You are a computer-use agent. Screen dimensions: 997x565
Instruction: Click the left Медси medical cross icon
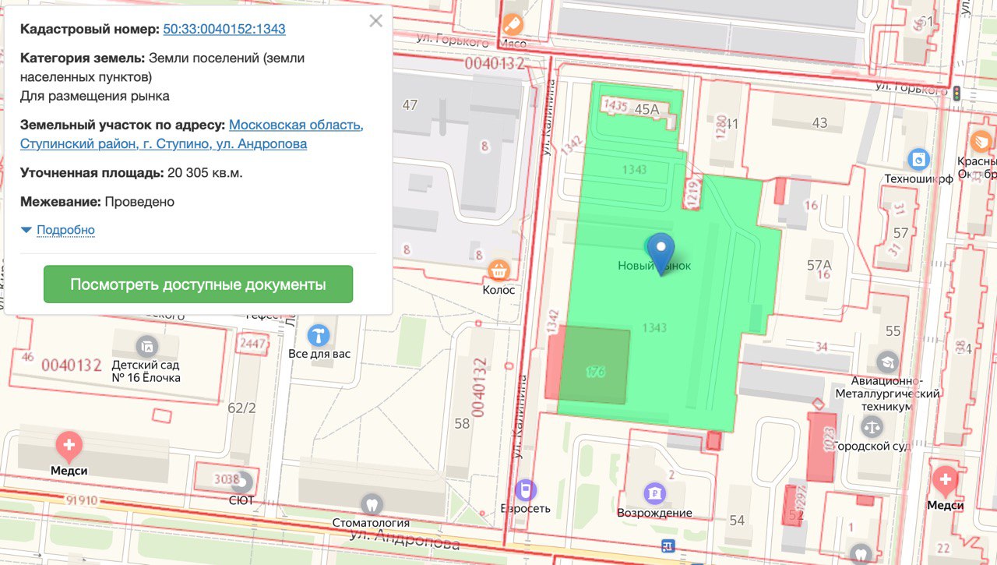pyautogui.click(x=69, y=447)
